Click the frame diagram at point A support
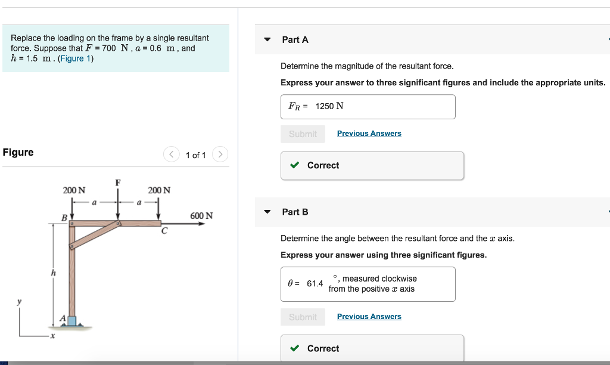Image resolution: width=610 pixels, height=365 pixels. [71, 321]
